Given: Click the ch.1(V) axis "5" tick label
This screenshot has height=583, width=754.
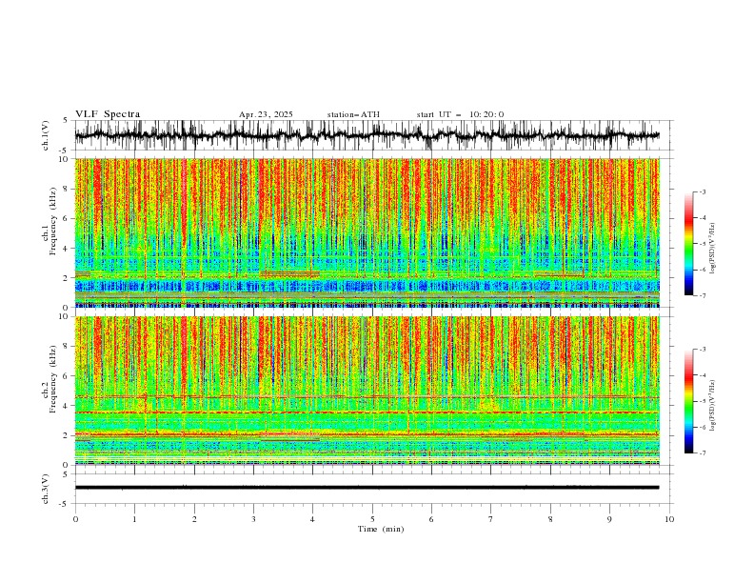Looking at the screenshot, I should pos(66,121).
